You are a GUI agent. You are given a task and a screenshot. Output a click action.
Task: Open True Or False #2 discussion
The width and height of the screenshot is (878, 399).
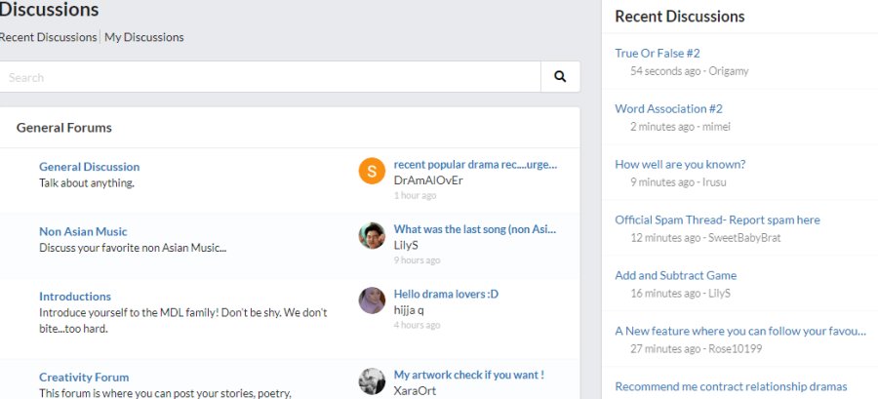[658, 53]
